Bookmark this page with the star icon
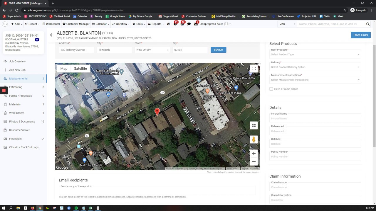 (x=345, y=10)
